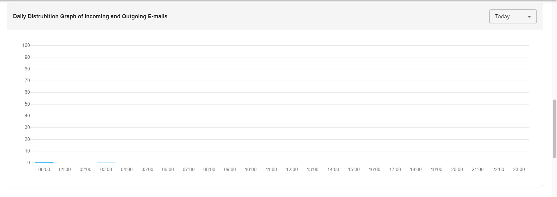
Task: Click the 21:00 hour label
Action: click(x=478, y=170)
